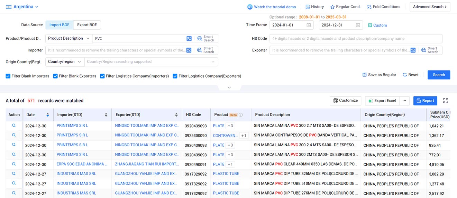Click the translate icon in Importer field

[189, 50]
